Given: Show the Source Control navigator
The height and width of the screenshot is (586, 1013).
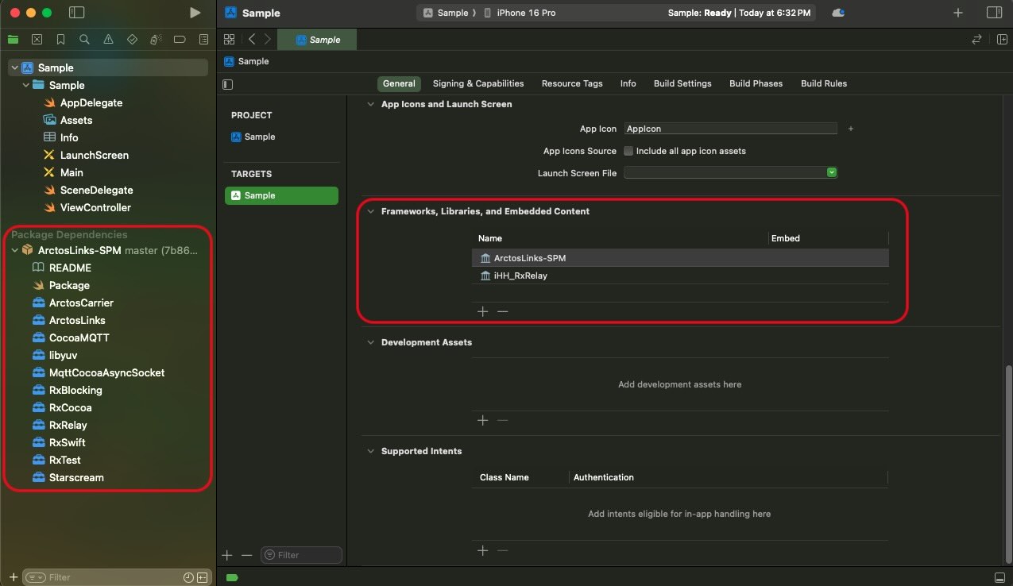Looking at the screenshot, I should [x=37, y=40].
